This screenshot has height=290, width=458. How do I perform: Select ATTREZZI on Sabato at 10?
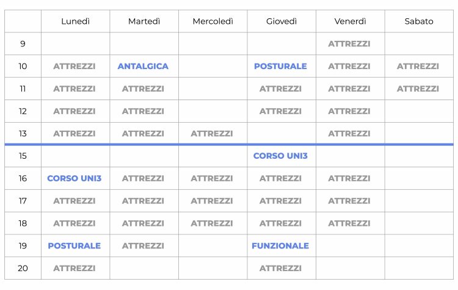[x=418, y=67]
